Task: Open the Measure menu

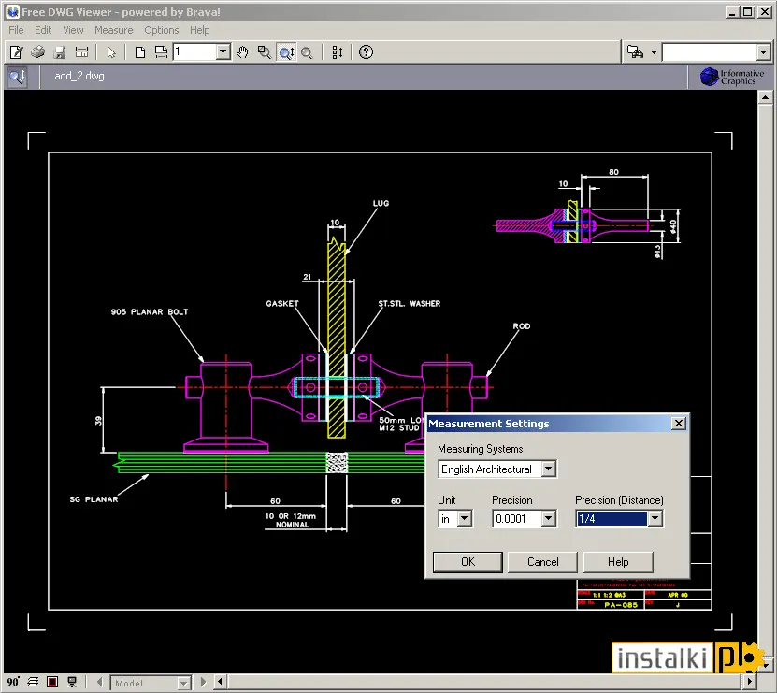Action: pos(114,30)
